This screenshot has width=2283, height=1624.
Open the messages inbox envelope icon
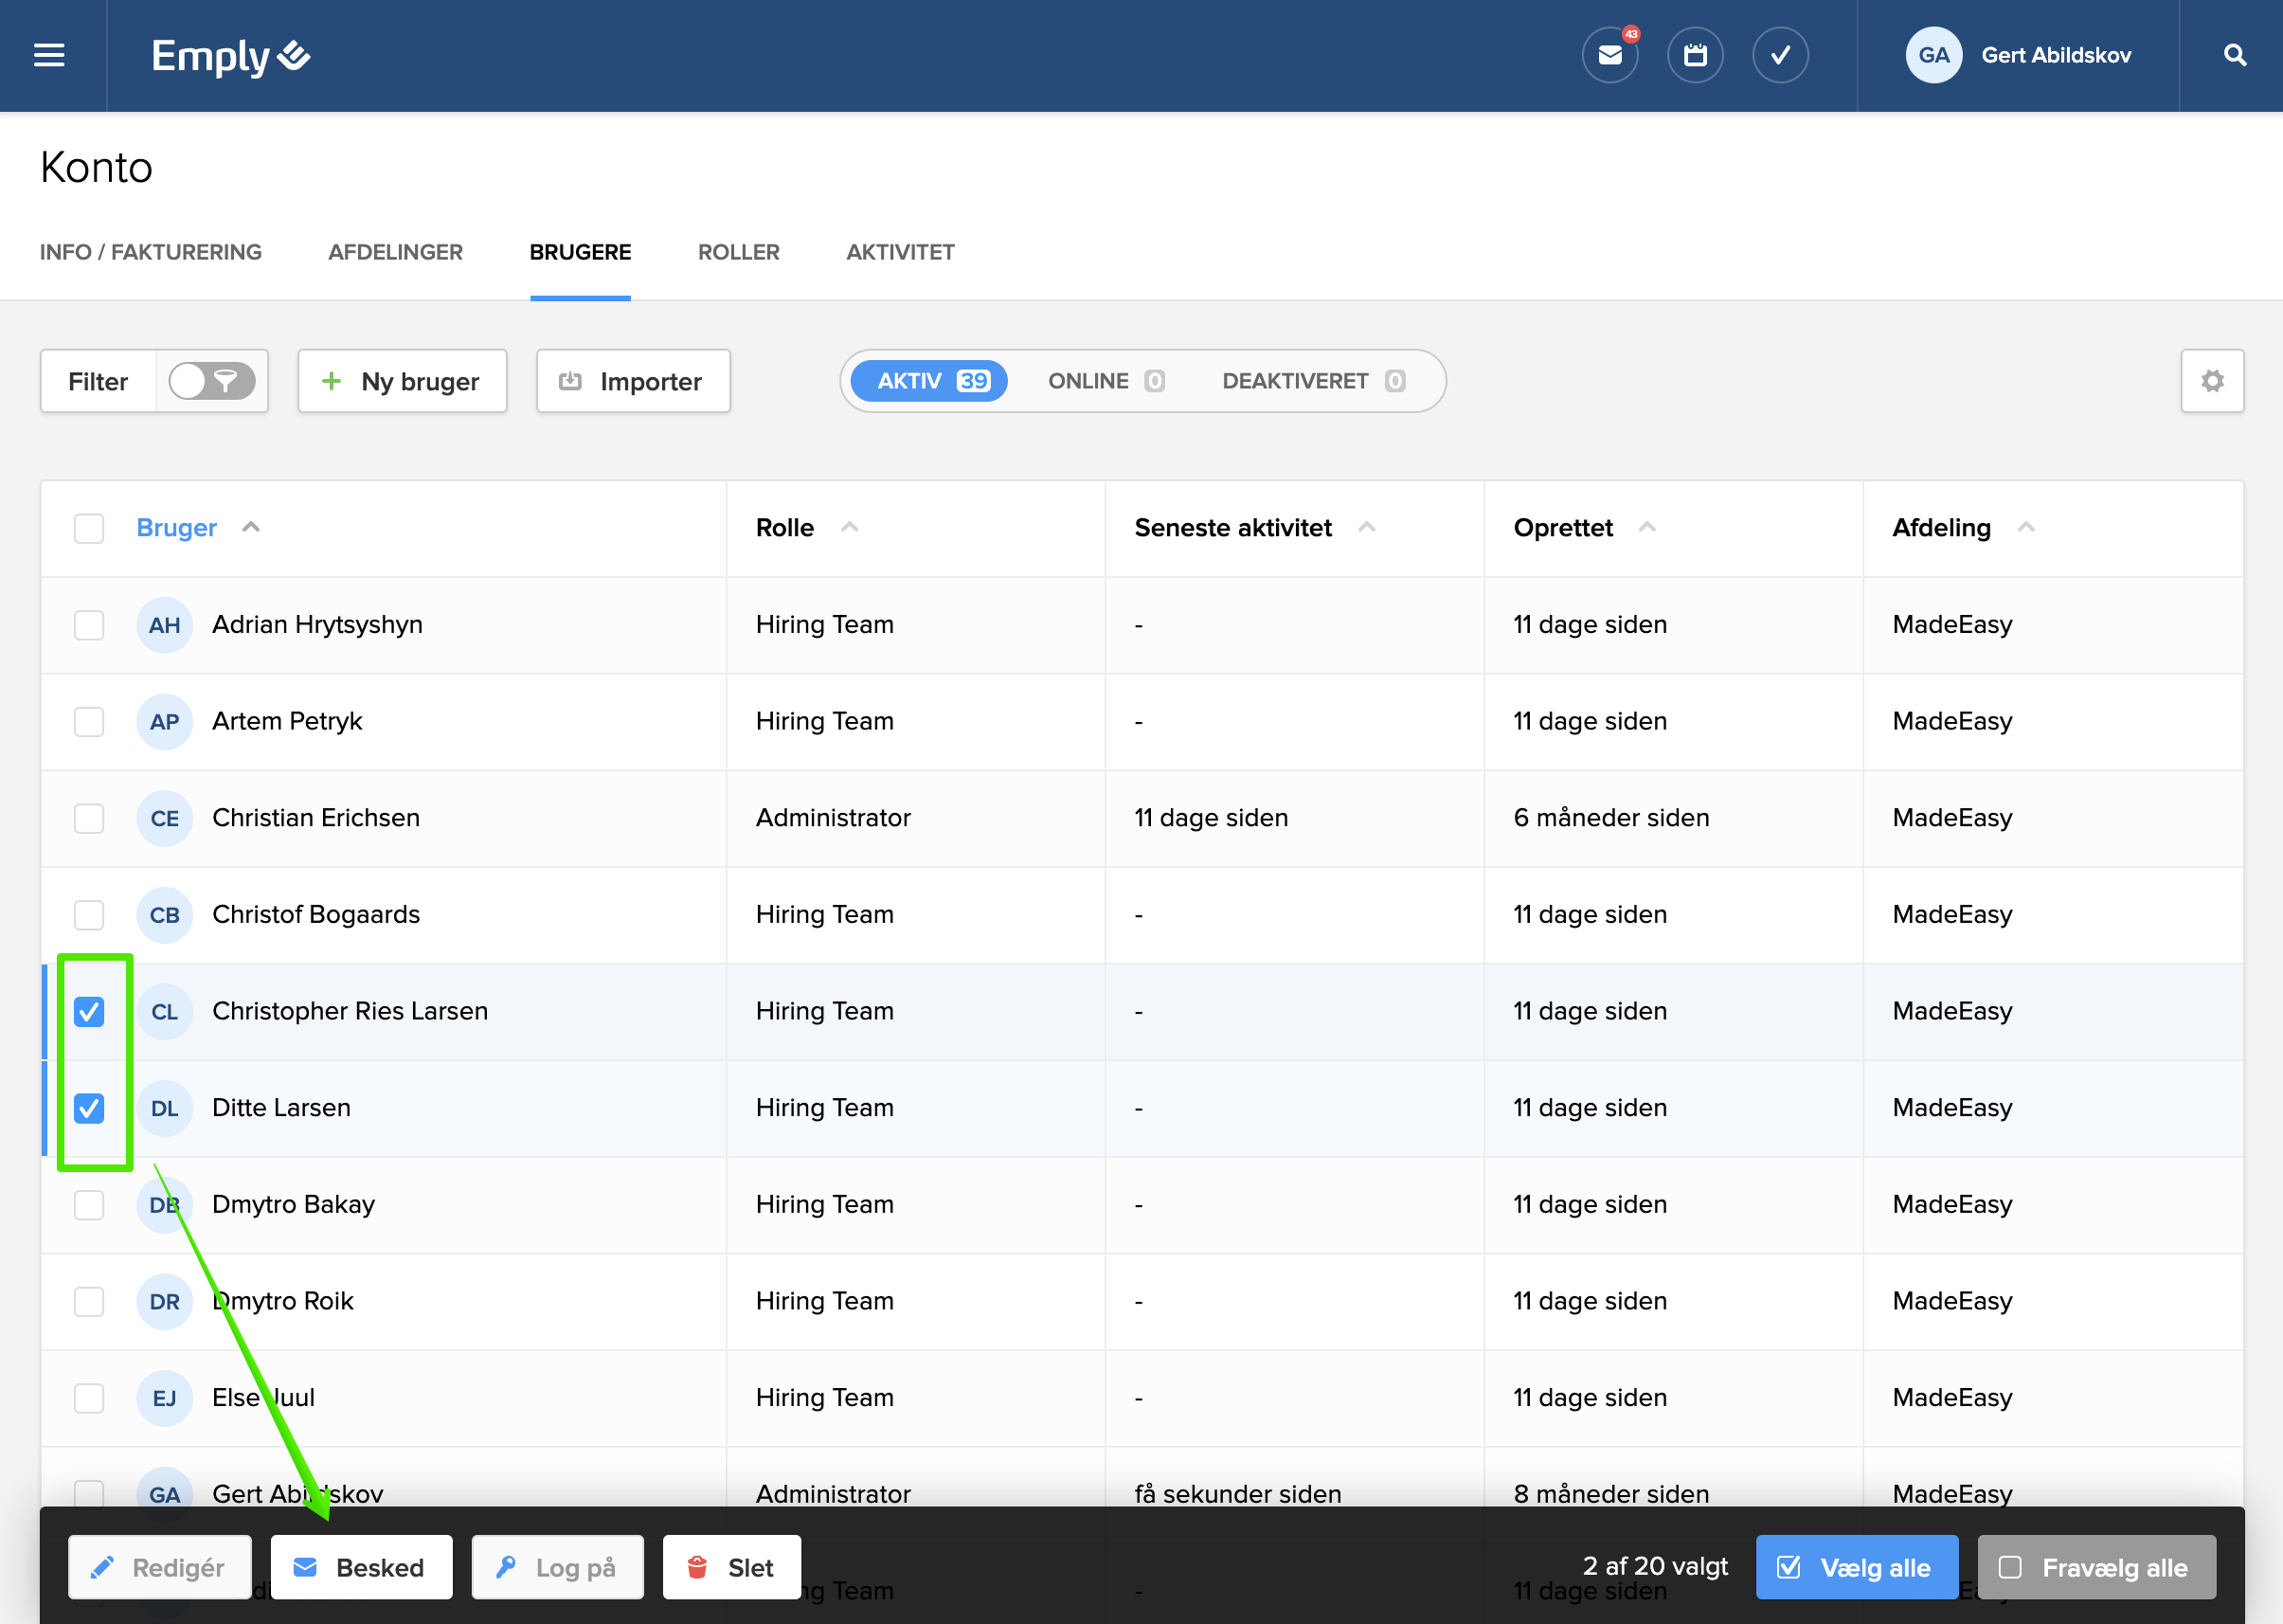point(1609,55)
